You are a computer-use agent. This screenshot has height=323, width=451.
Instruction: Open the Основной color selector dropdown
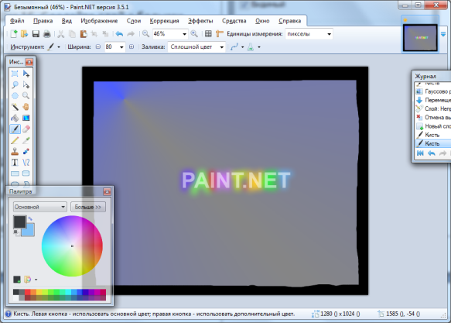pyautogui.click(x=40, y=207)
